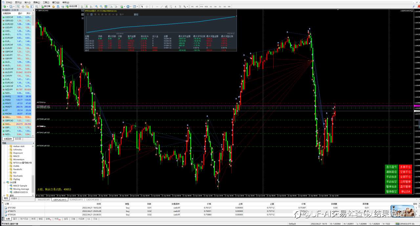This screenshot has height=226, width=420.
Task: Open the 文件 File menu
Action: 9,2
